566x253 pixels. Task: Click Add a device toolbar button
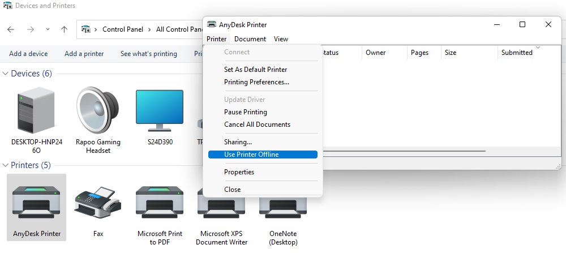point(28,54)
